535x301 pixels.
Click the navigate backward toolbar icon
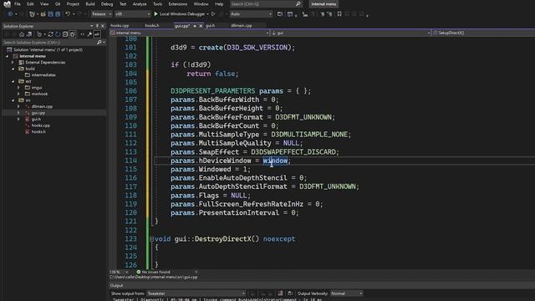(x=10, y=14)
